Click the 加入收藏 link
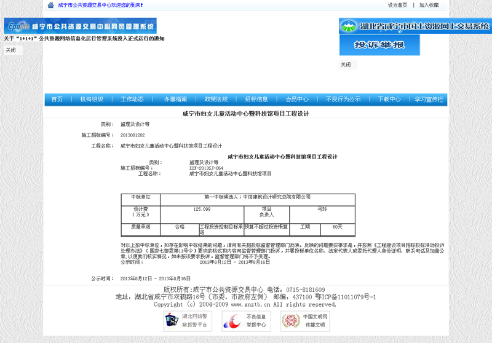The image size is (492, 343). pyautogui.click(x=429, y=5)
